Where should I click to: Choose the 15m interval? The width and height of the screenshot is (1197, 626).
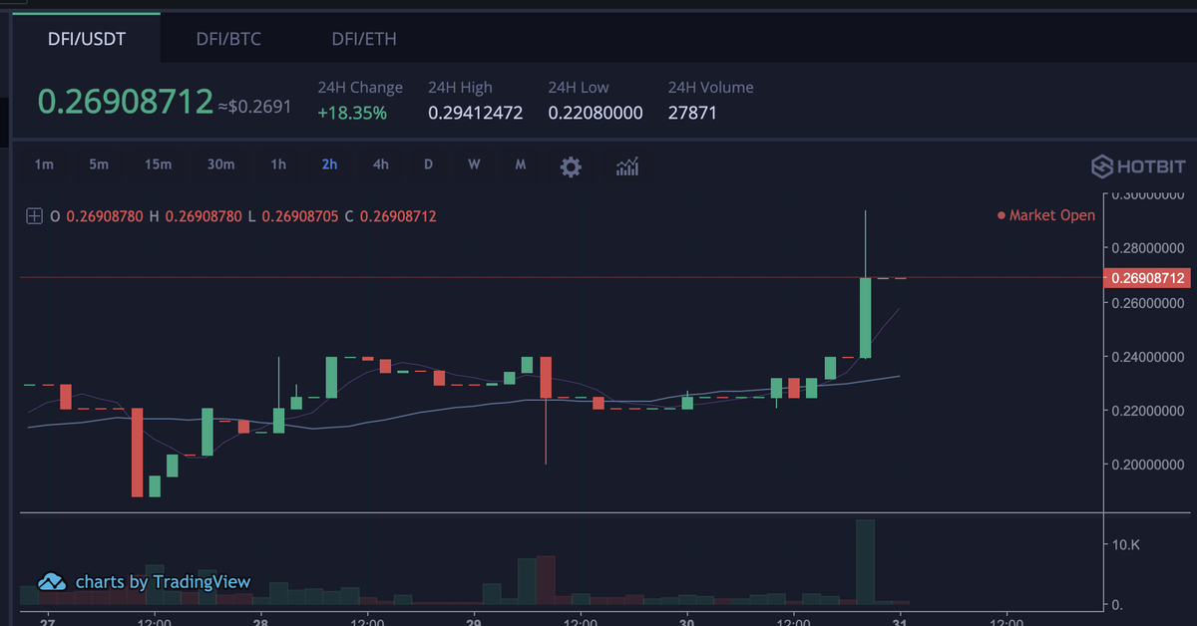(158, 165)
